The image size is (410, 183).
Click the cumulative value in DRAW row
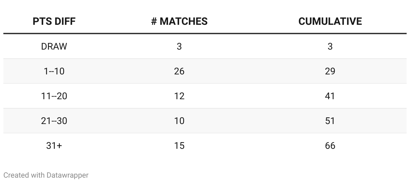pos(330,46)
